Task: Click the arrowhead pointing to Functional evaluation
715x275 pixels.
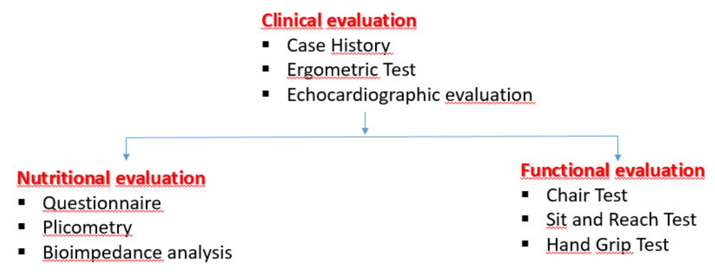Action: (617, 157)
